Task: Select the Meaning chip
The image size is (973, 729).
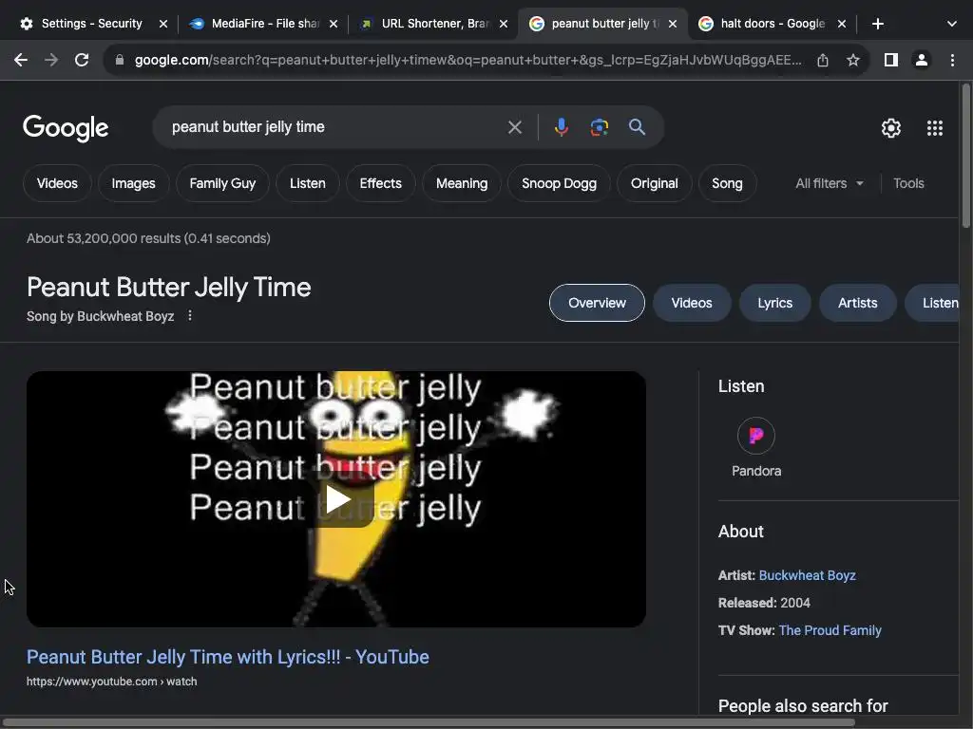Action: (x=462, y=183)
